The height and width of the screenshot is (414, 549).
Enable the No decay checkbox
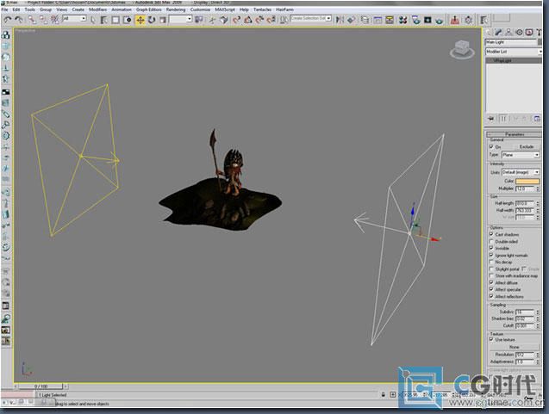[x=491, y=262]
